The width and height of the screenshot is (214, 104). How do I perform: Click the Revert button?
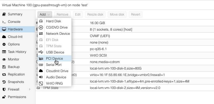(x=135, y=15)
